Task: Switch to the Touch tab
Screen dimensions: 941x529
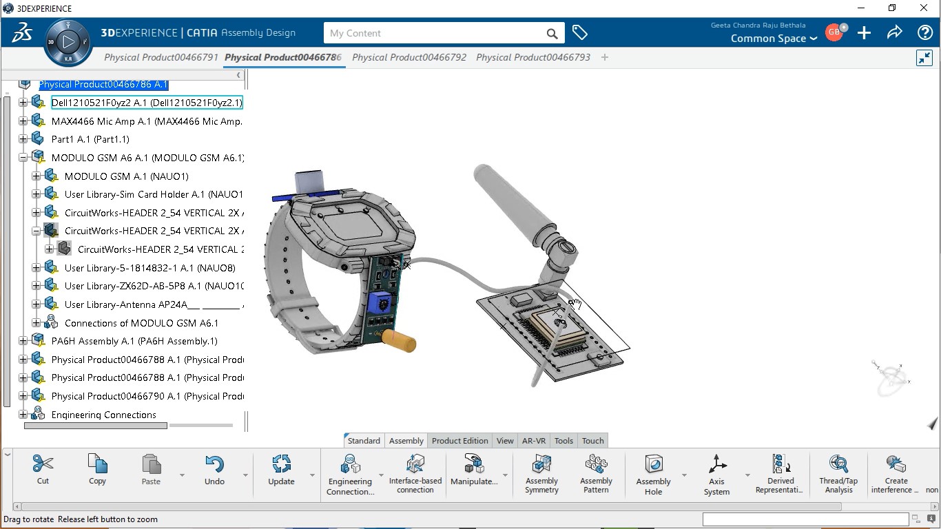Action: (593, 441)
